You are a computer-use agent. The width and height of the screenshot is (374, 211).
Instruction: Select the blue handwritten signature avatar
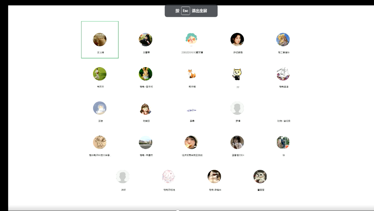click(x=191, y=110)
